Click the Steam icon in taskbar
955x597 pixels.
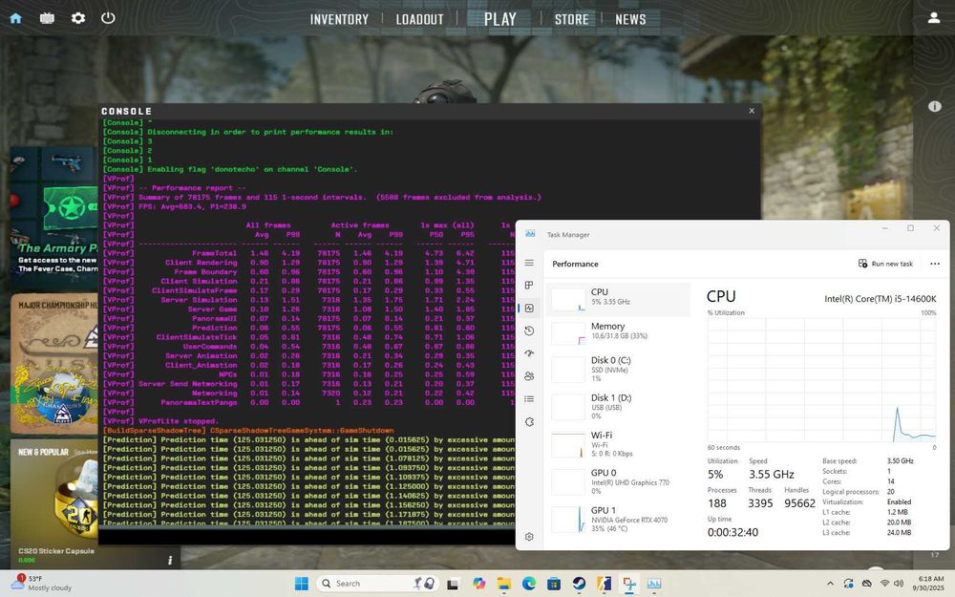(x=579, y=583)
